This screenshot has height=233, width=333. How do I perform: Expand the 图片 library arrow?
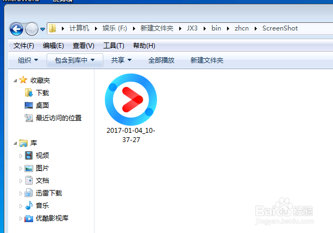(x=21, y=168)
